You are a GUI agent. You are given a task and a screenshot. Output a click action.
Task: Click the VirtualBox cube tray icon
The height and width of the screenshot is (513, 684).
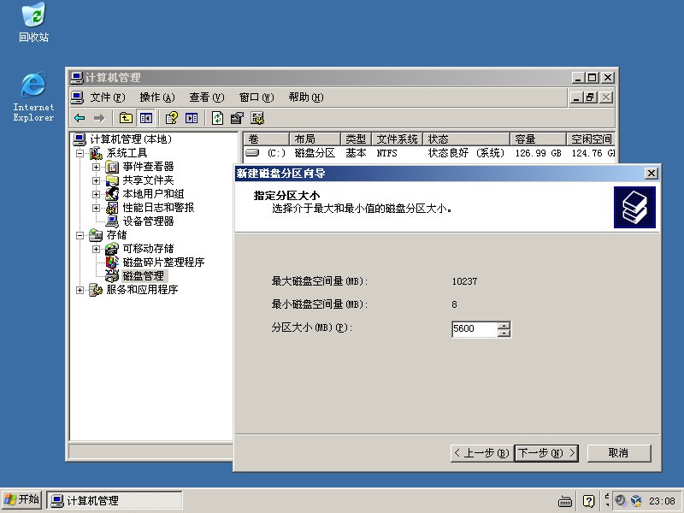tap(636, 500)
